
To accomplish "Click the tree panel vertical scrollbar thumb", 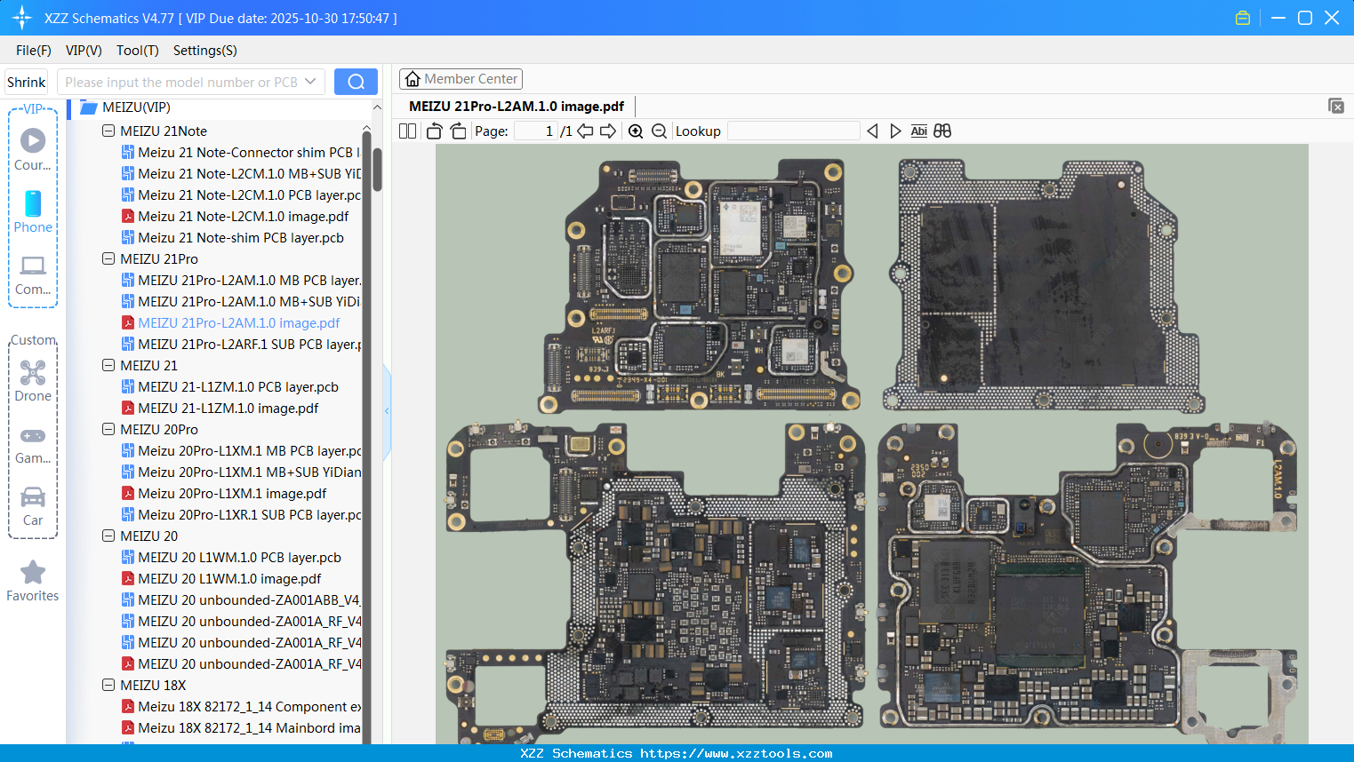I will coord(377,169).
